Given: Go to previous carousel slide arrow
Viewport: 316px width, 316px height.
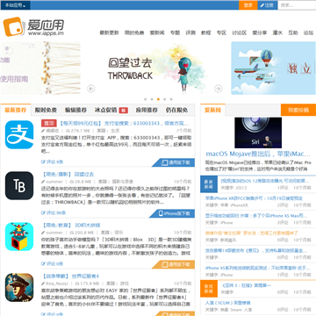Looking at the screenshot, I should (x=91, y=89).
